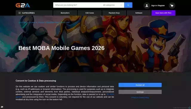Open the hamburger Categories icon
191x109 pixels.
pyautogui.click(x=20, y=13)
